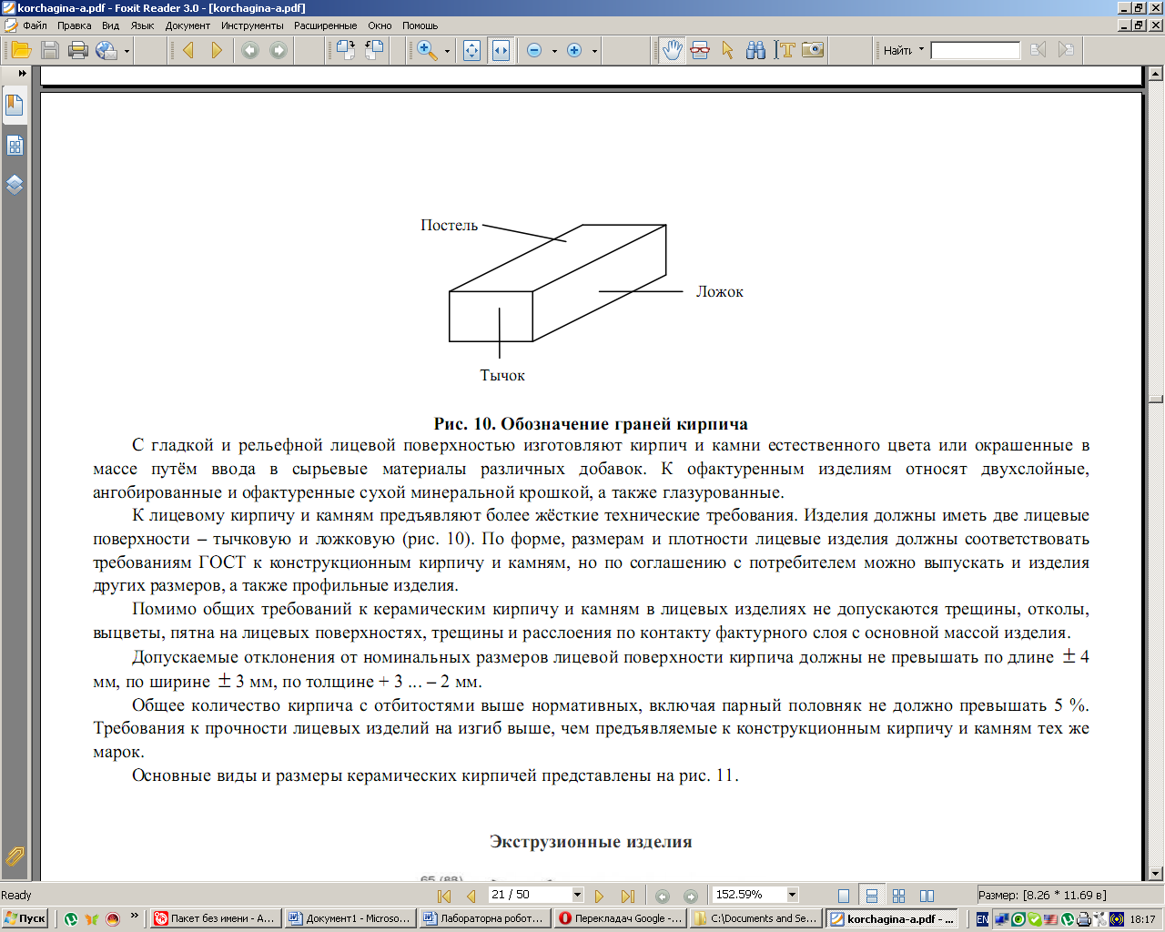1165x932 pixels.
Task: Switch to Документ1 - Microsoft Word taskbar button
Action: click(349, 918)
